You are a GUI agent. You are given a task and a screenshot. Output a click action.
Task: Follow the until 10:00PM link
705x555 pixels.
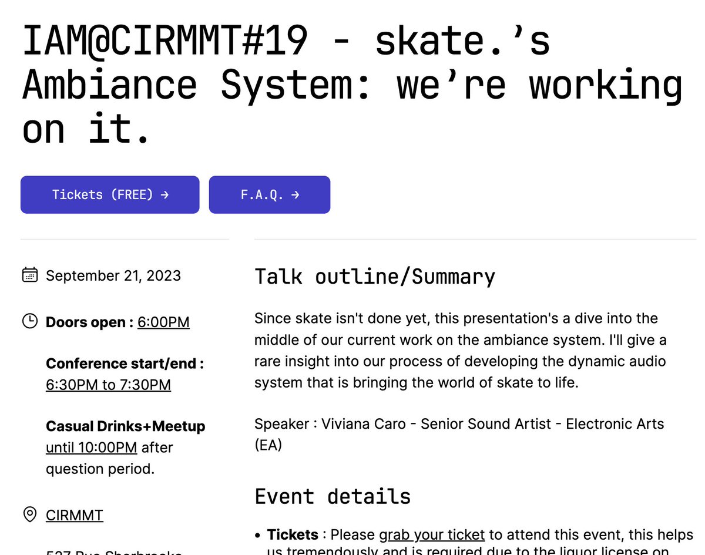coord(91,448)
